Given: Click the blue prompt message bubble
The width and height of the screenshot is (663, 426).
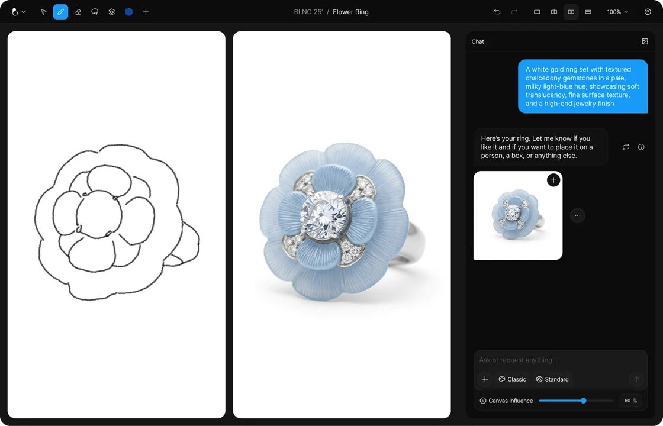Looking at the screenshot, I should coord(583,86).
